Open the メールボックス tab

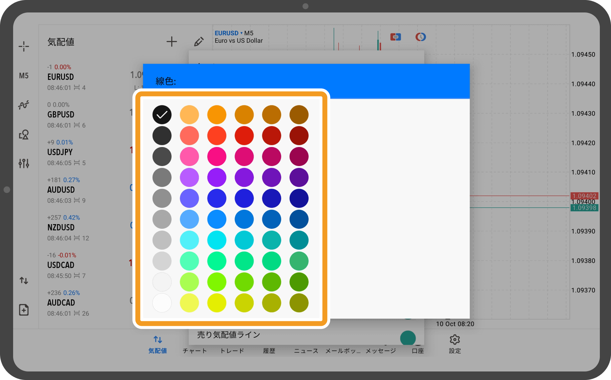point(343,351)
